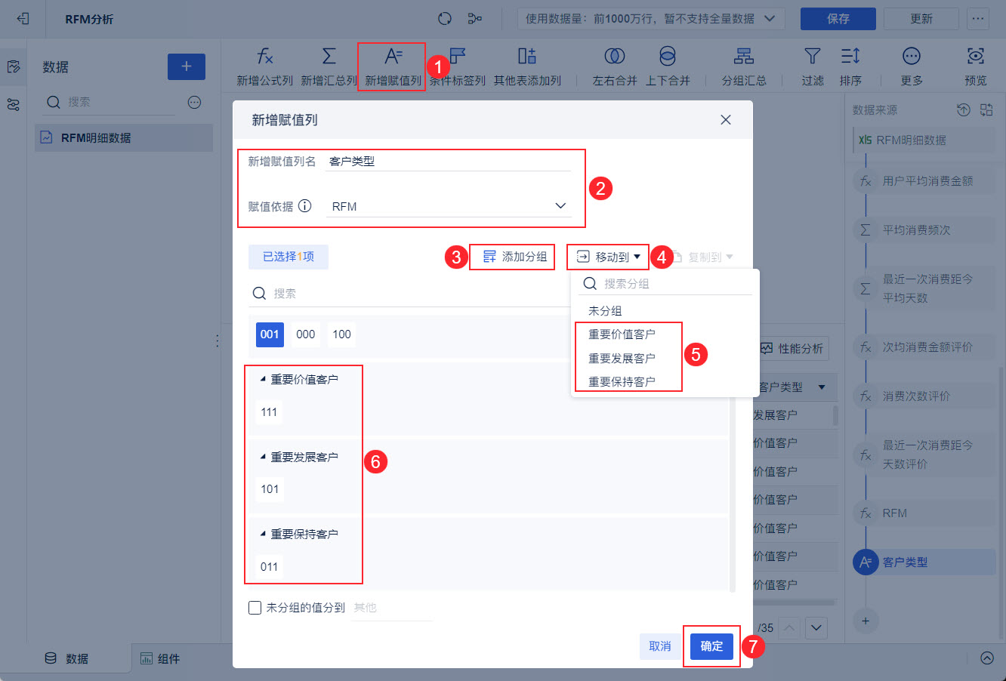Choose 重要保持客户 in move-to menu
Image resolution: width=1006 pixels, height=681 pixels.
click(x=622, y=381)
